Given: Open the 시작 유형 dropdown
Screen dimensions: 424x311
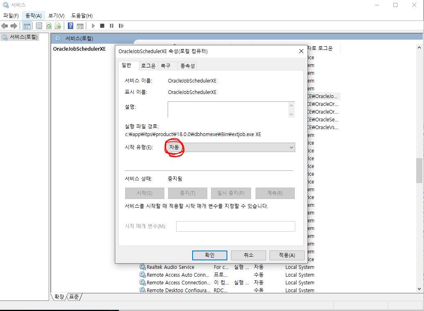Looking at the screenshot, I should pyautogui.click(x=231, y=148).
